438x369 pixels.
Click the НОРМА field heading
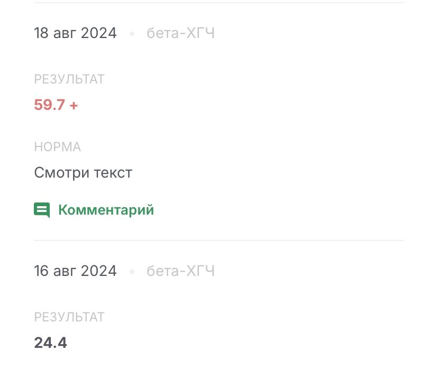pyautogui.click(x=58, y=146)
